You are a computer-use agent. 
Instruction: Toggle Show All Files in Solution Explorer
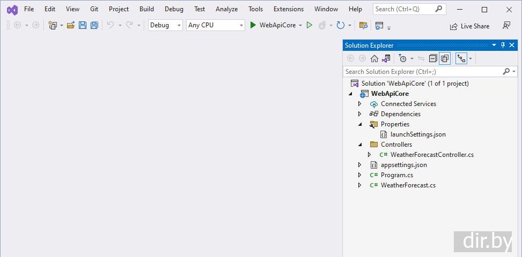tap(445, 59)
